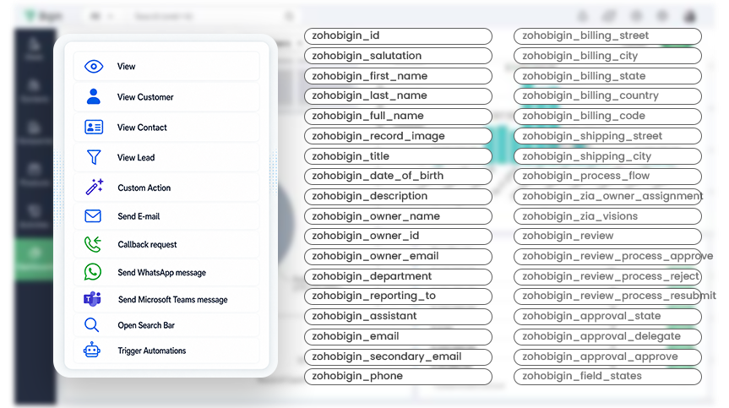729x408 pixels.
Task: Click the zohobigin_secondary_email tag
Action: (398, 356)
